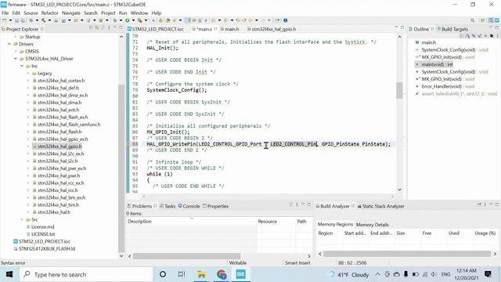
Task: Open Chrome from the taskbar
Action: [x=221, y=274]
